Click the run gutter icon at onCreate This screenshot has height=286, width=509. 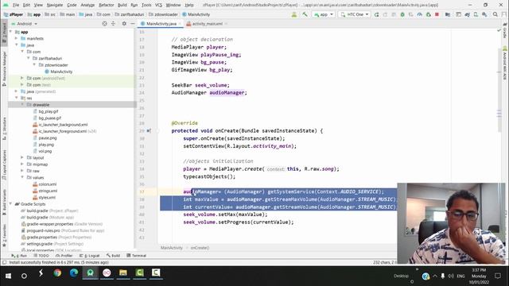point(149,130)
